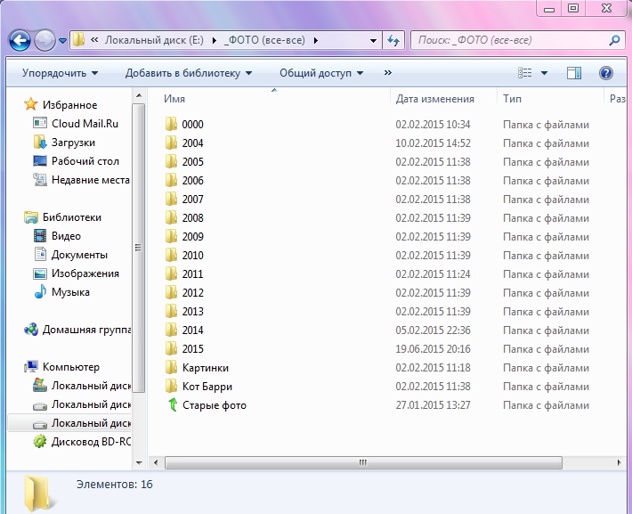This screenshot has height=514, width=632.
Task: Click the Back navigation arrow button
Action: click(20, 40)
